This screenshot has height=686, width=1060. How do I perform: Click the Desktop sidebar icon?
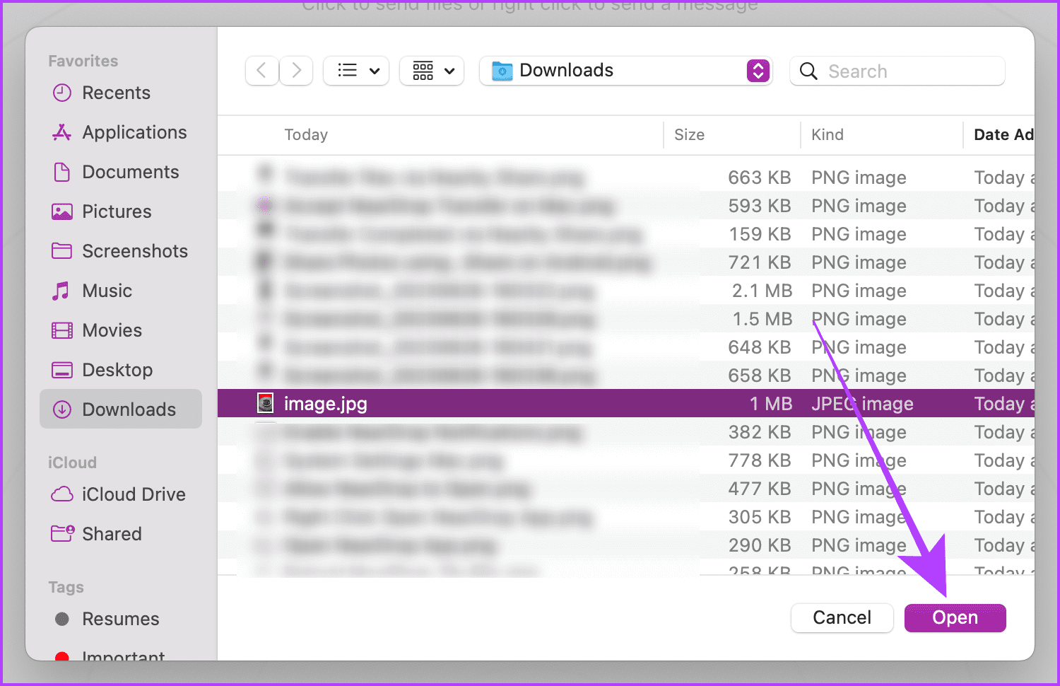tap(62, 370)
